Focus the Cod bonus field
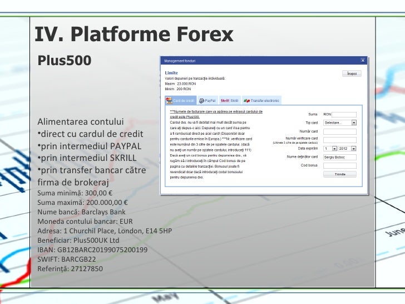The height and width of the screenshot is (304, 405). pyautogui.click(x=340, y=166)
